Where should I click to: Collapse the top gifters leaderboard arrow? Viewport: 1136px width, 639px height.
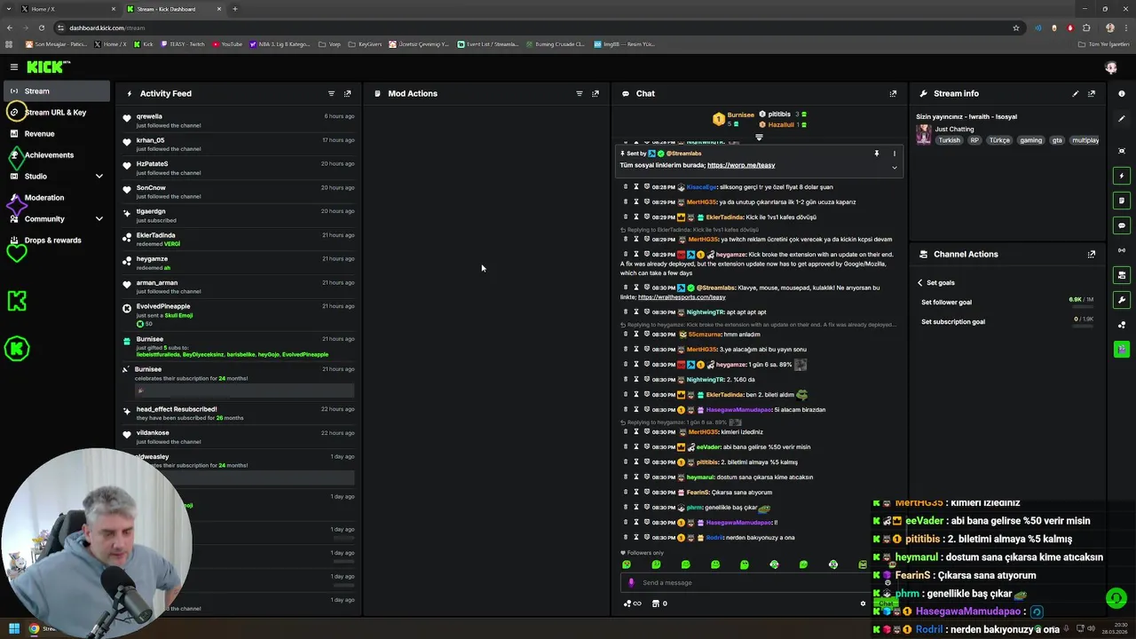click(759, 138)
